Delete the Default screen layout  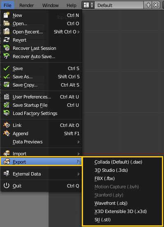point(156,5)
